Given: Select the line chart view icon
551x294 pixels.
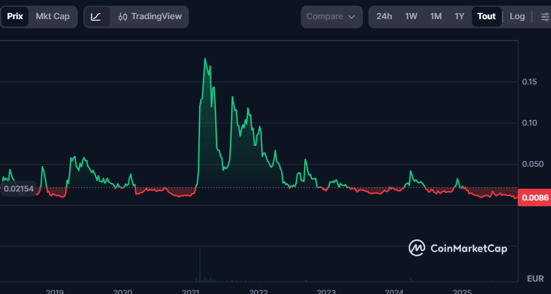Looking at the screenshot, I should click(96, 17).
